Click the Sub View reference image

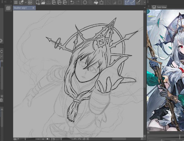tap(165, 70)
